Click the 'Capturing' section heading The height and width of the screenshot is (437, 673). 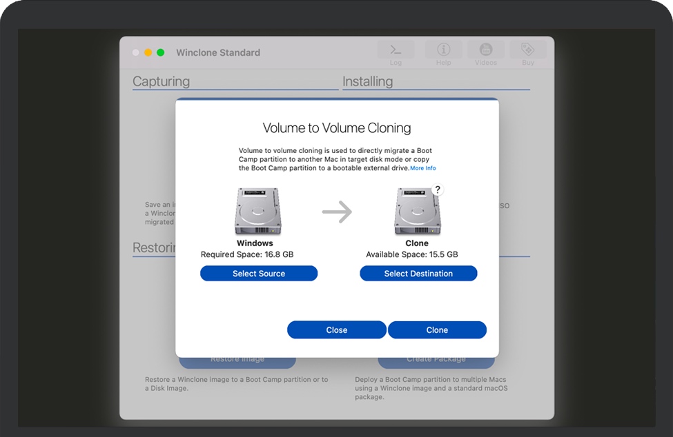click(x=161, y=81)
